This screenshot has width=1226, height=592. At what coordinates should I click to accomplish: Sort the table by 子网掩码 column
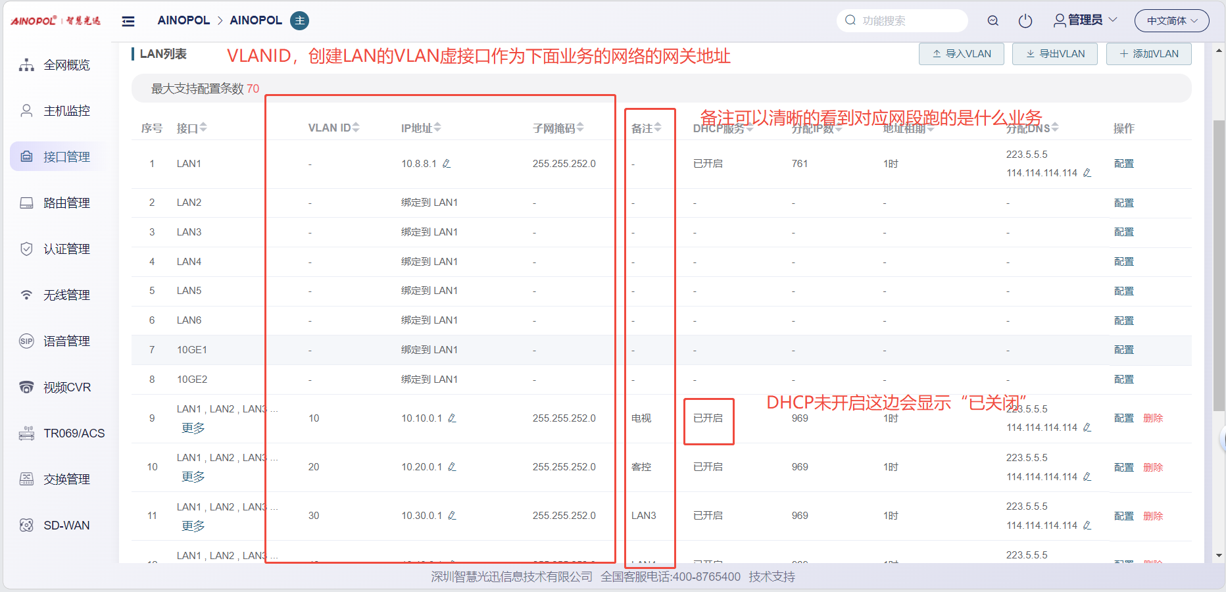point(580,128)
